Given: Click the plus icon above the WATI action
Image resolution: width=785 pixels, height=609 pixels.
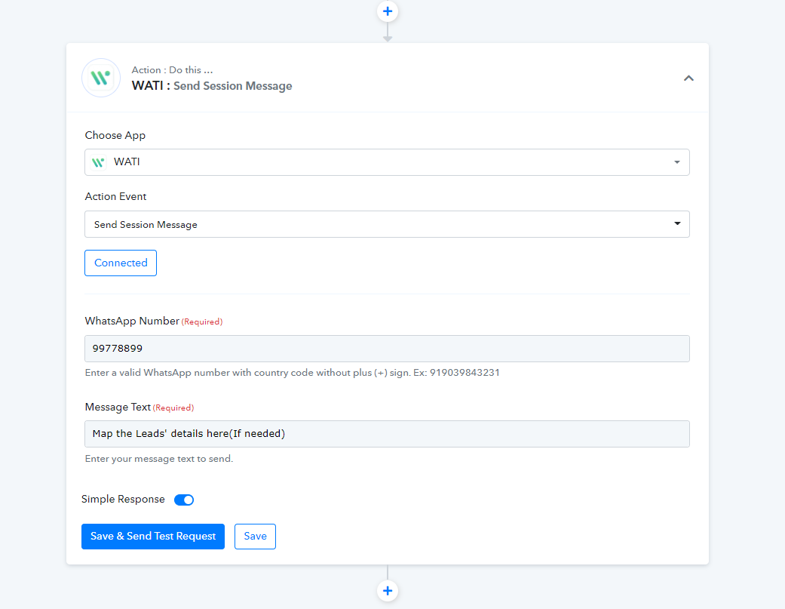Looking at the screenshot, I should coord(388,11).
